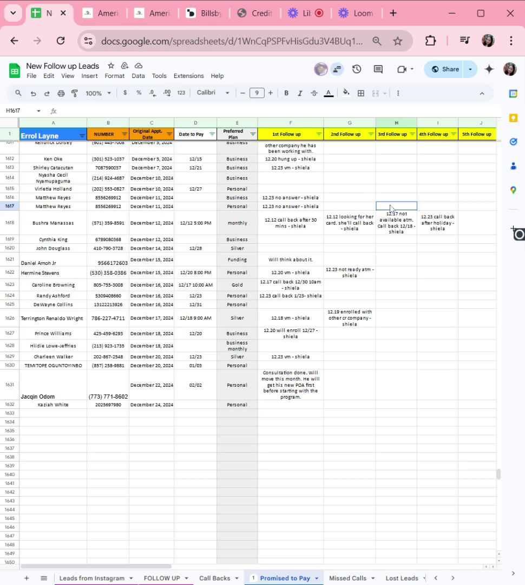Increase decimal places

click(x=167, y=93)
